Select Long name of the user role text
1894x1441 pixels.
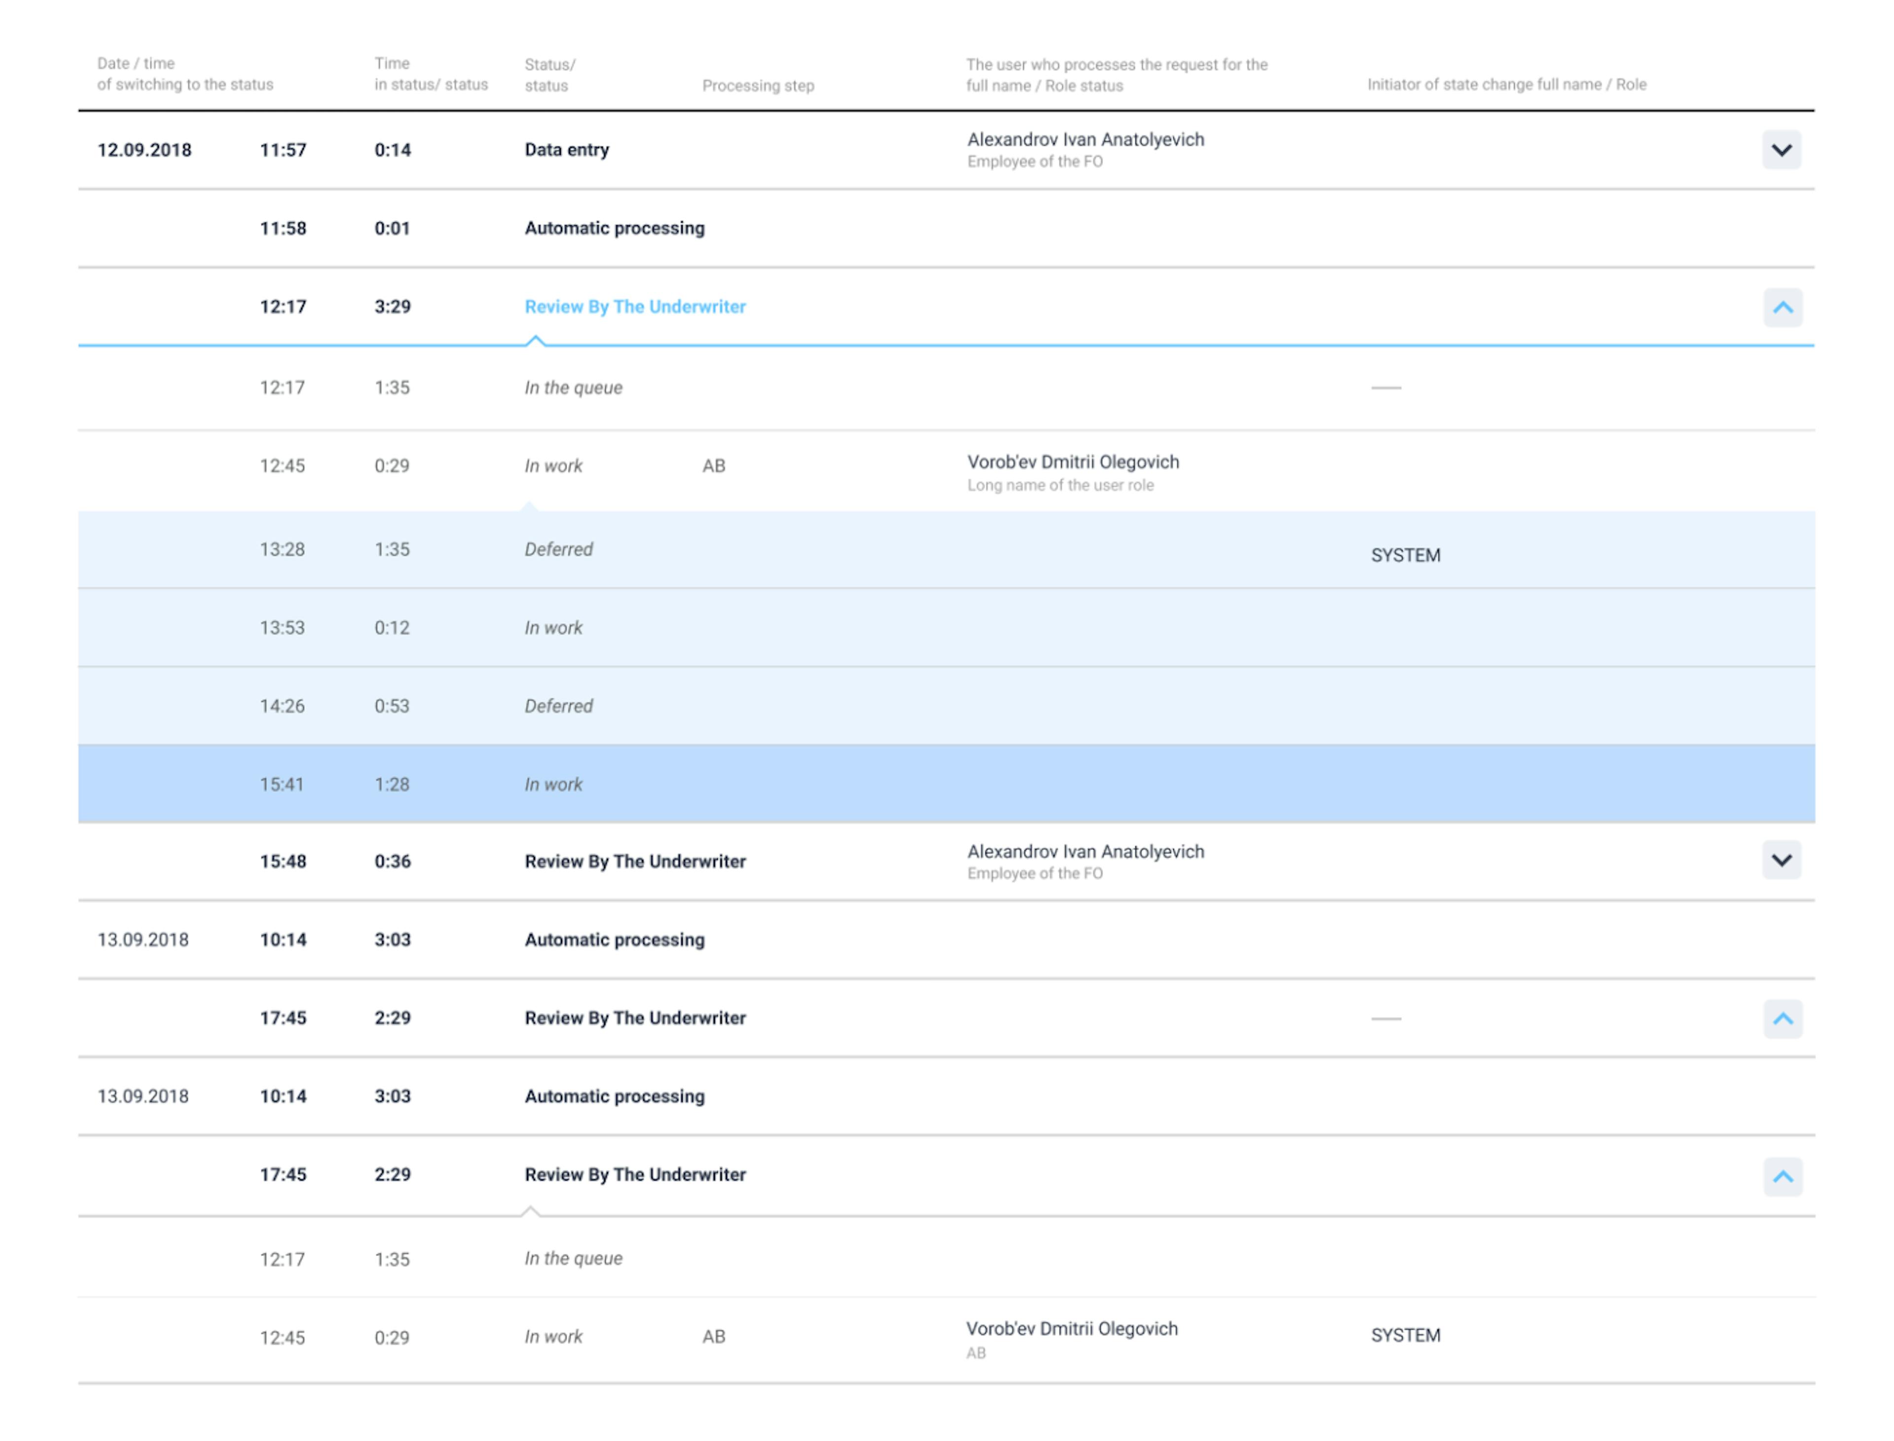[x=1060, y=485]
